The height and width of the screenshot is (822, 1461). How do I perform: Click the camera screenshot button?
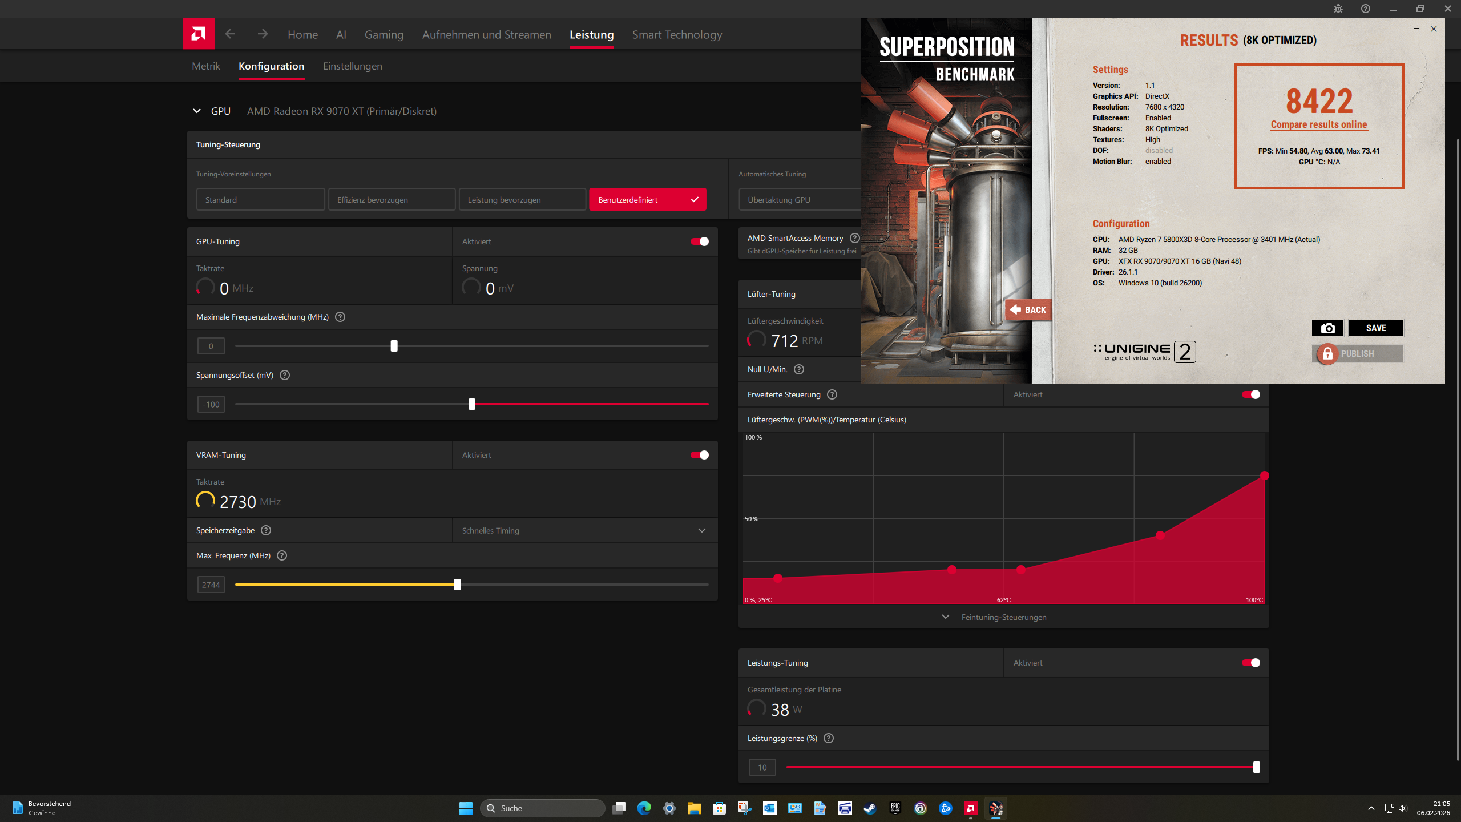tap(1327, 328)
